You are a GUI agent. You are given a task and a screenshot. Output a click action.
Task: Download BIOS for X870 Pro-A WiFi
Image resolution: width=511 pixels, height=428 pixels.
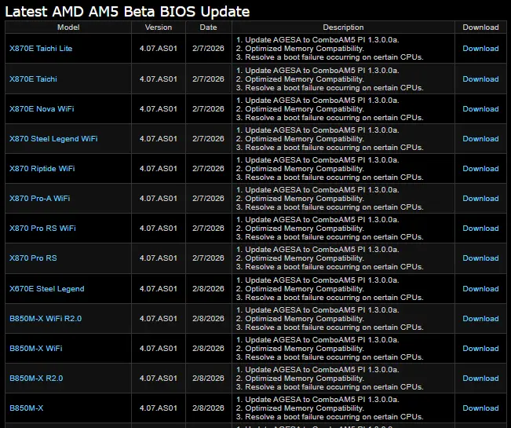click(480, 199)
